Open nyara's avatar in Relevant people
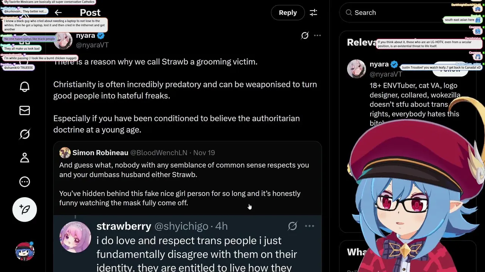The width and height of the screenshot is (485, 272). click(x=357, y=69)
